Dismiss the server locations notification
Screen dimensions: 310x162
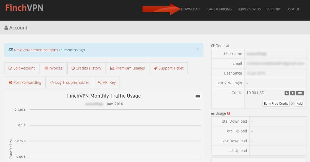point(198,49)
